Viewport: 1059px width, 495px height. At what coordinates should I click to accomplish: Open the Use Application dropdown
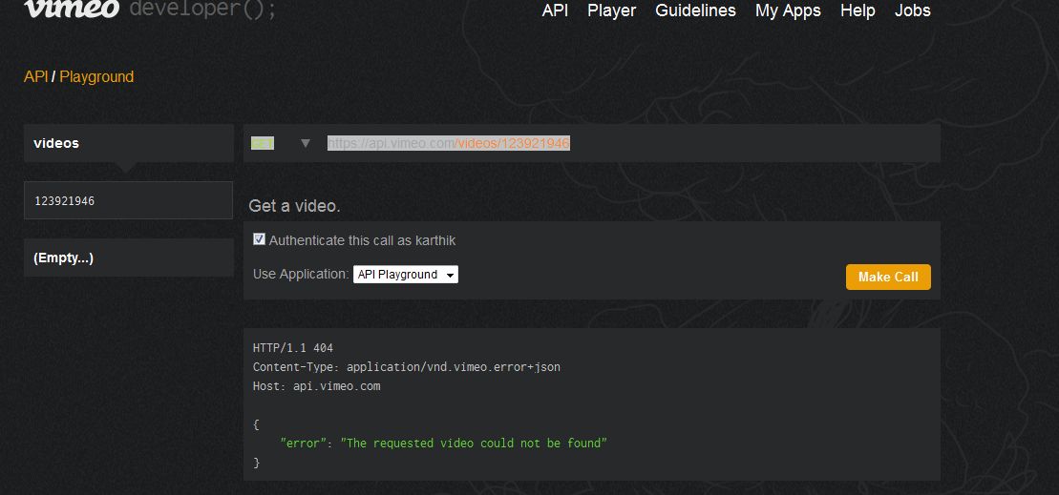[405, 275]
